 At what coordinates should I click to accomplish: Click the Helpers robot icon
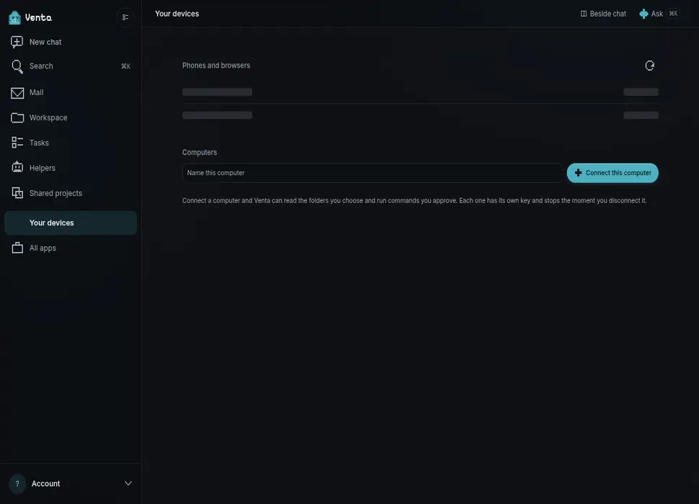[17, 168]
